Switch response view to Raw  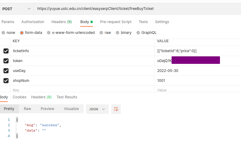[27, 109]
